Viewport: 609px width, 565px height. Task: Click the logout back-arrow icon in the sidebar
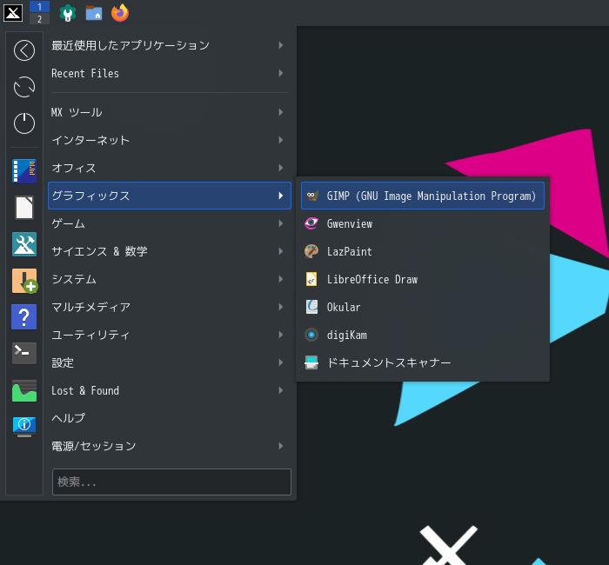point(24,50)
